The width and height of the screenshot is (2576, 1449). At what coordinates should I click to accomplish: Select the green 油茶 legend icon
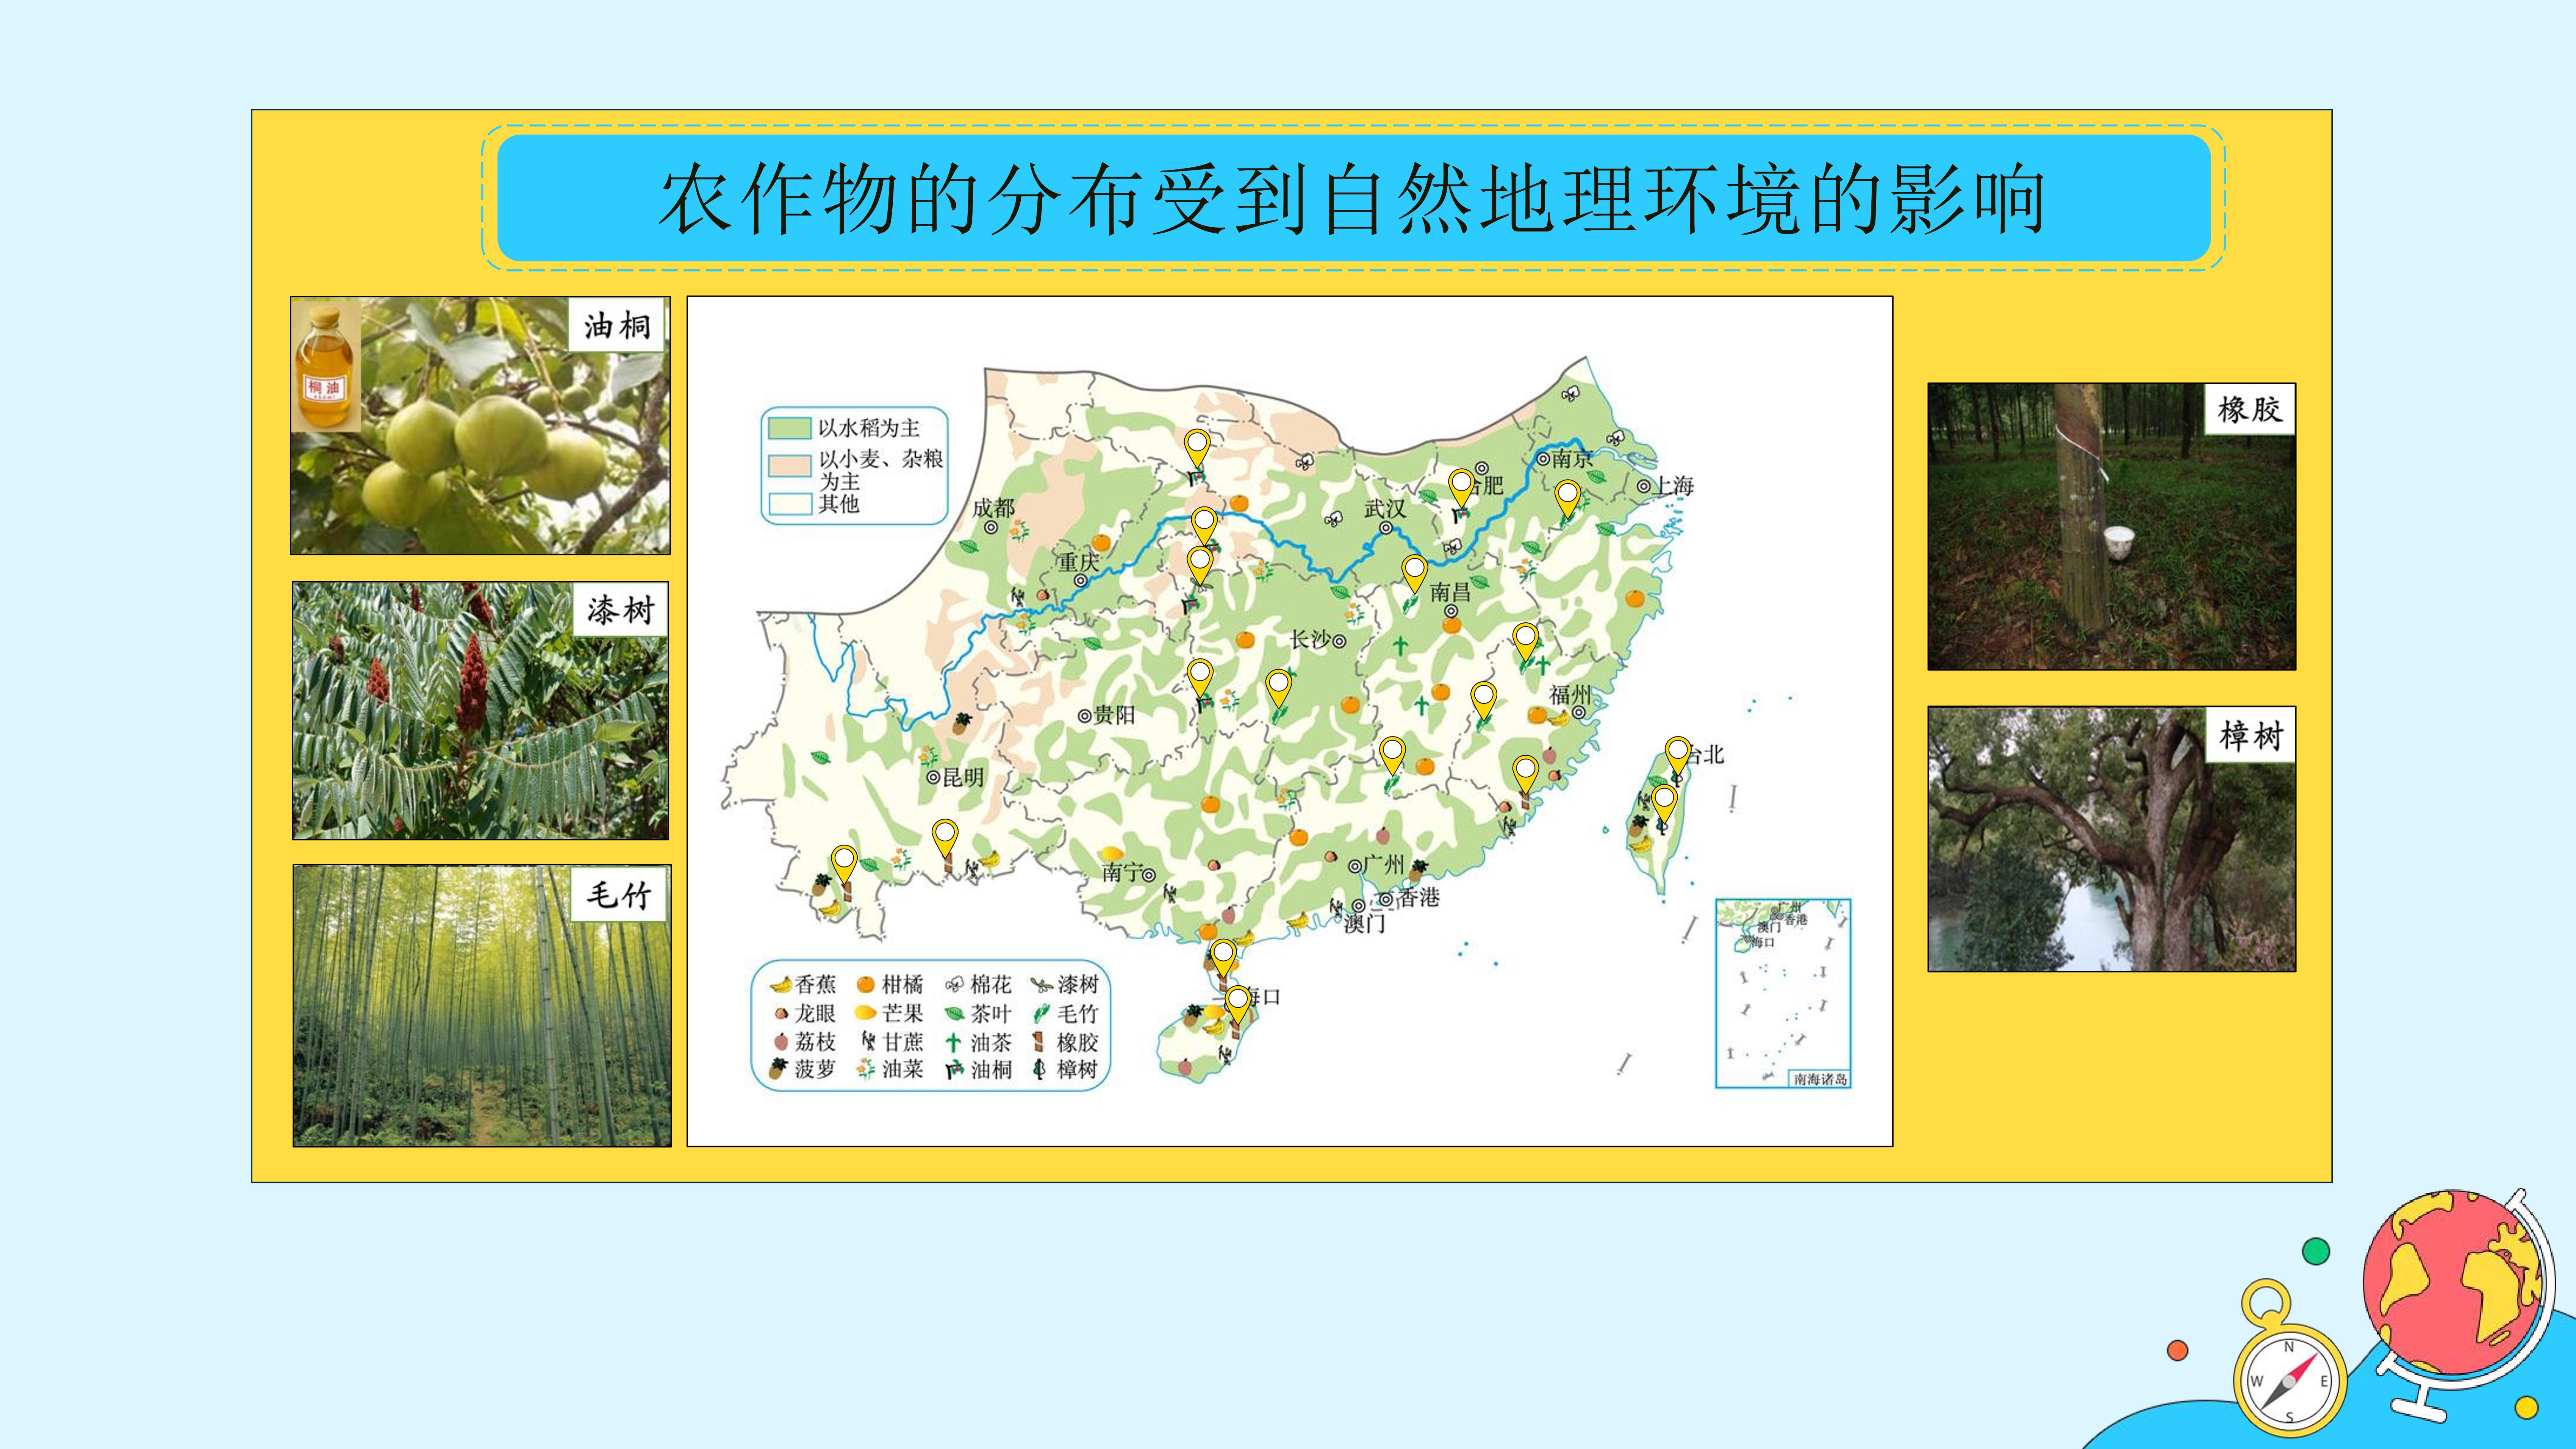953,1042
